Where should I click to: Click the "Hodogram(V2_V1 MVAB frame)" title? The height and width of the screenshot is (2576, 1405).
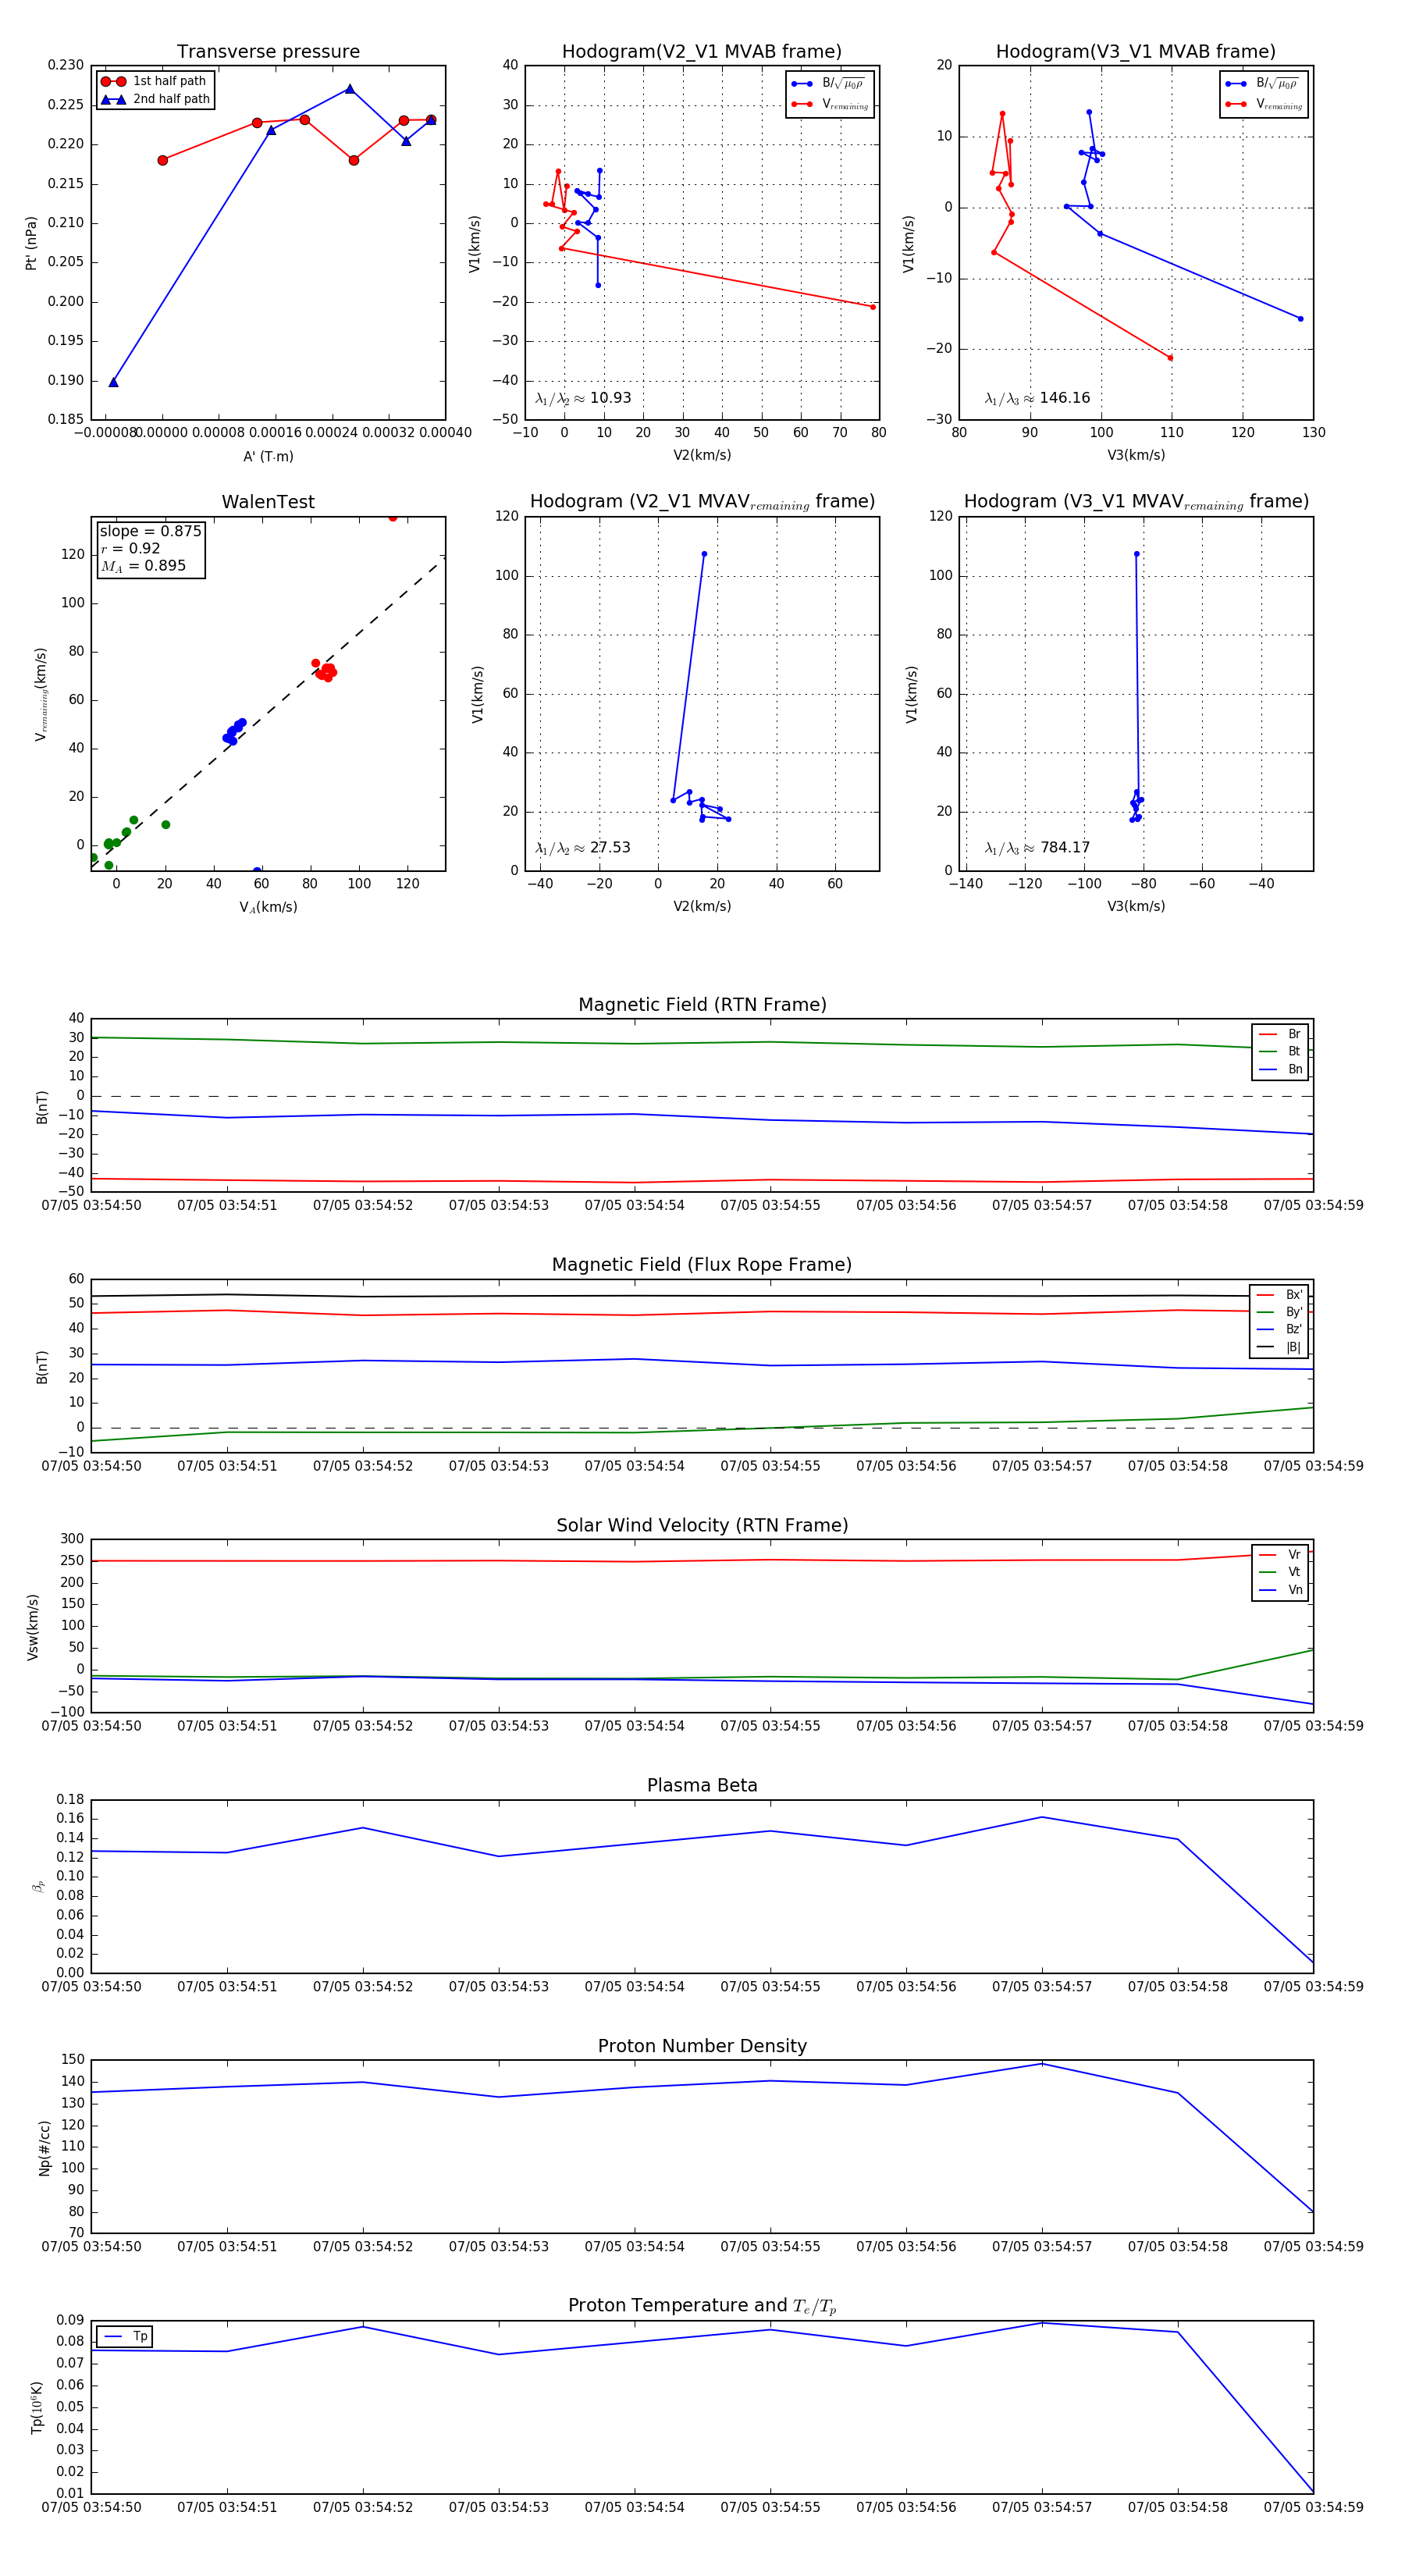(702, 52)
